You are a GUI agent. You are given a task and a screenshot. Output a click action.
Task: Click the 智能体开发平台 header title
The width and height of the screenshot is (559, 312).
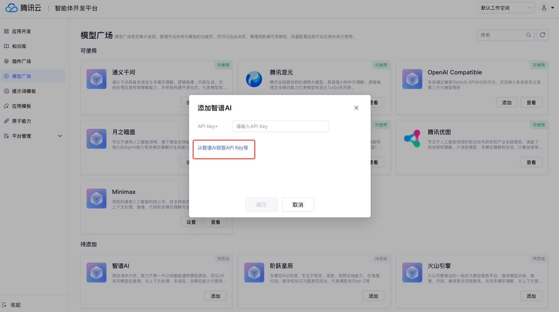[76, 8]
